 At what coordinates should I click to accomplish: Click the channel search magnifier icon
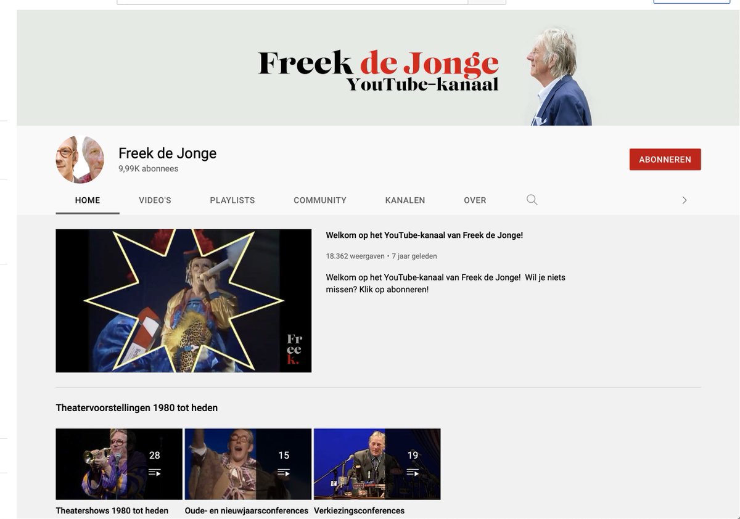click(532, 200)
